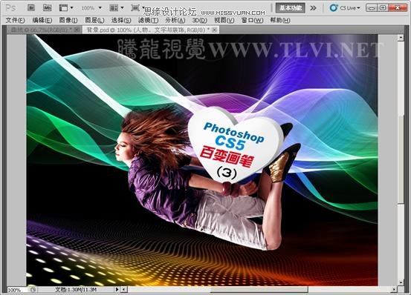Minimize the Photoshop window
This screenshot has width=411, height=295.
click(372, 8)
